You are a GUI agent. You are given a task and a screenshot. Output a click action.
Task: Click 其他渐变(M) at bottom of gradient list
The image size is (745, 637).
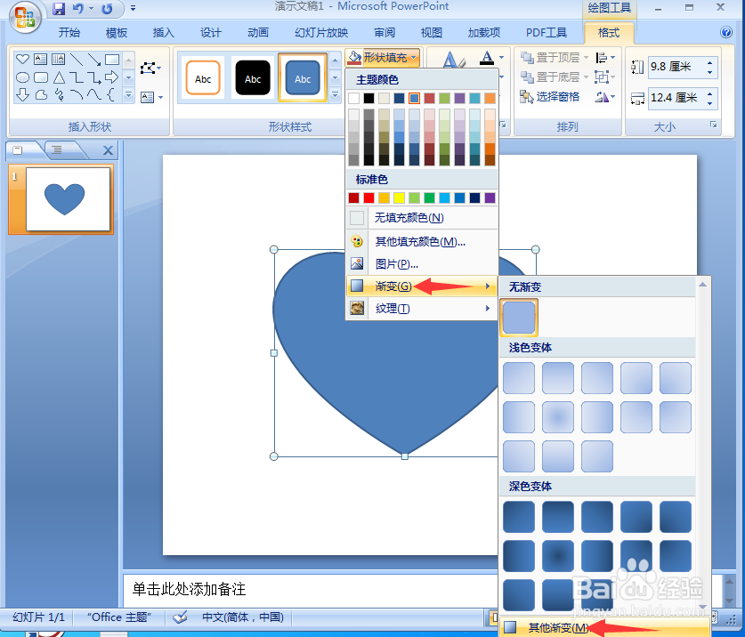(x=604, y=627)
